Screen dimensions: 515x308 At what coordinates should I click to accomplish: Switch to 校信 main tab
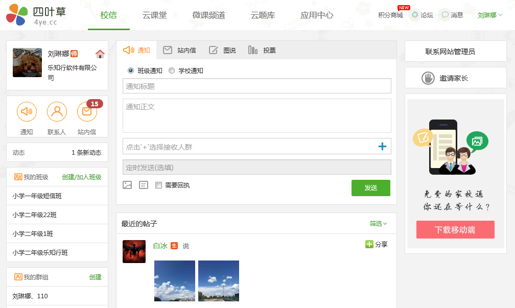109,15
